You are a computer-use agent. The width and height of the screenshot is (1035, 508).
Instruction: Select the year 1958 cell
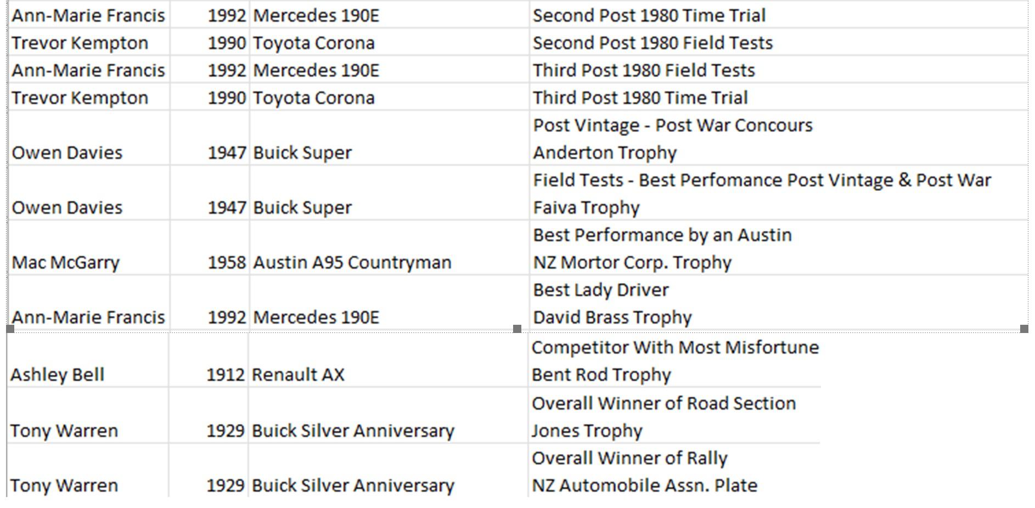click(x=226, y=262)
